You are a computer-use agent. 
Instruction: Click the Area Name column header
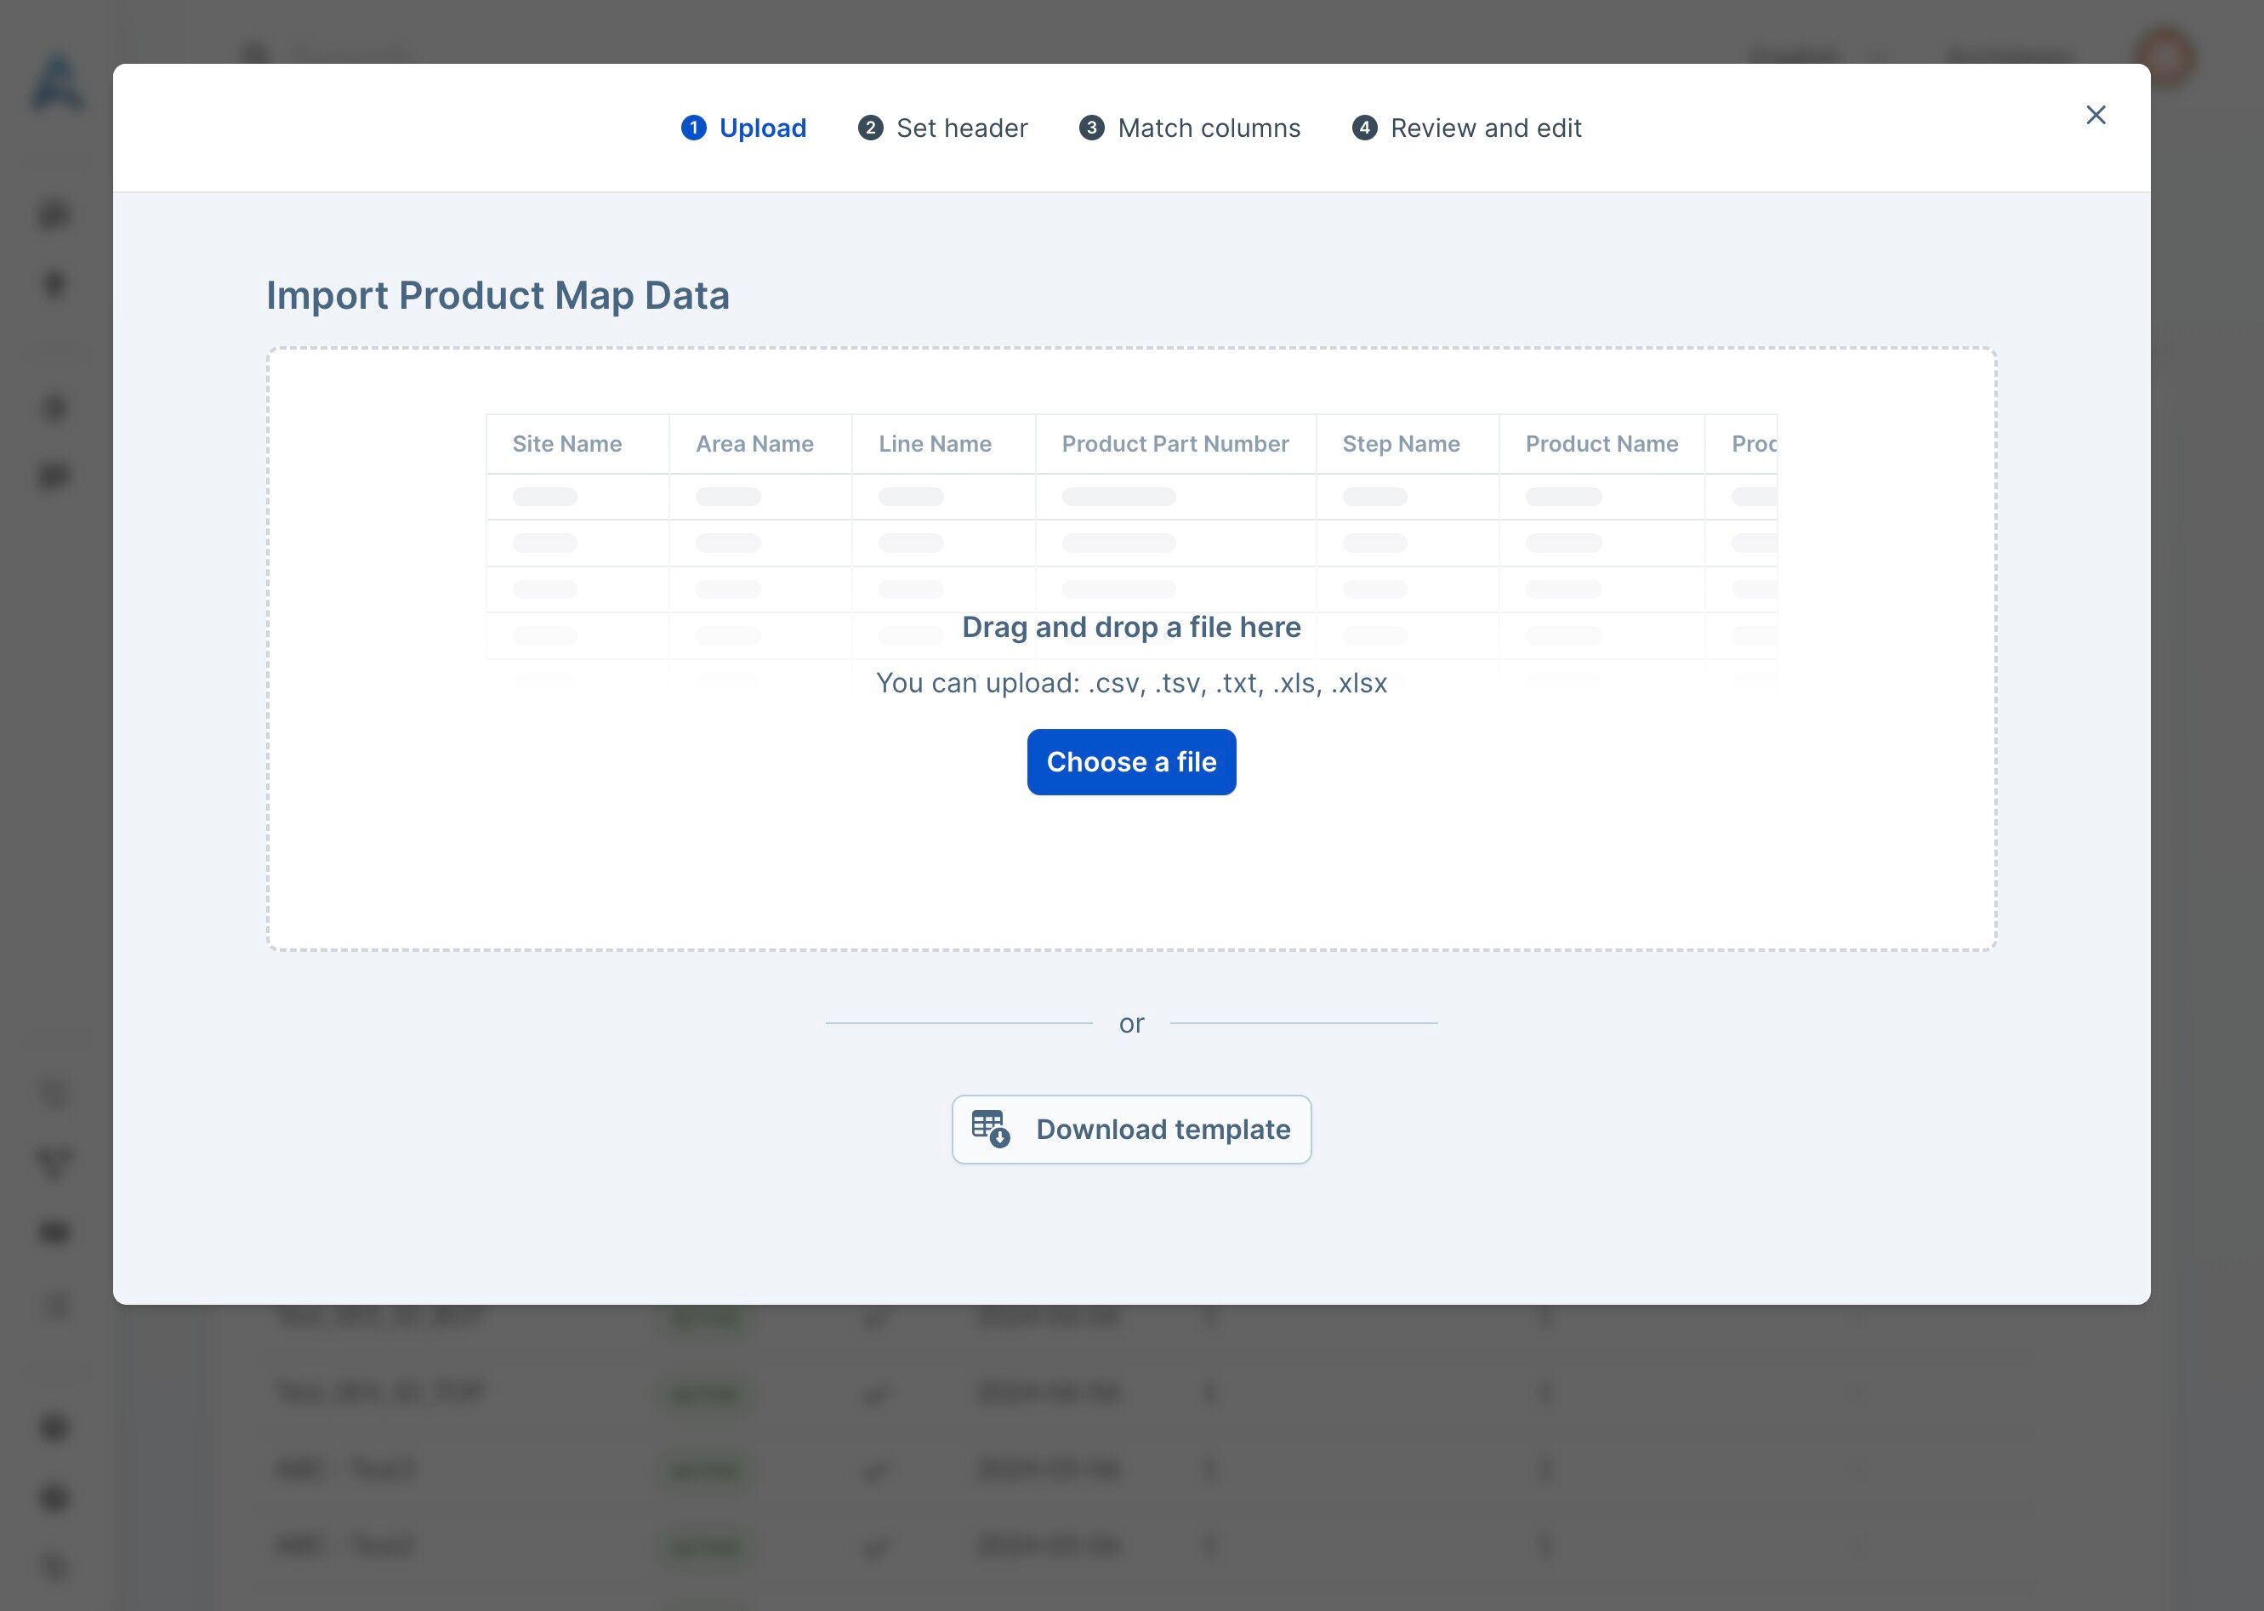(754, 443)
